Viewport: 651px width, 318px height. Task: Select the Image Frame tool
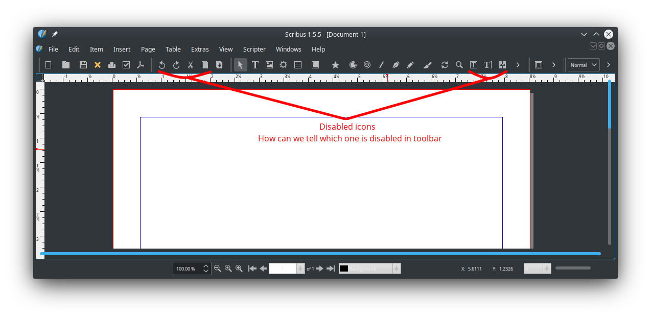pyautogui.click(x=269, y=65)
